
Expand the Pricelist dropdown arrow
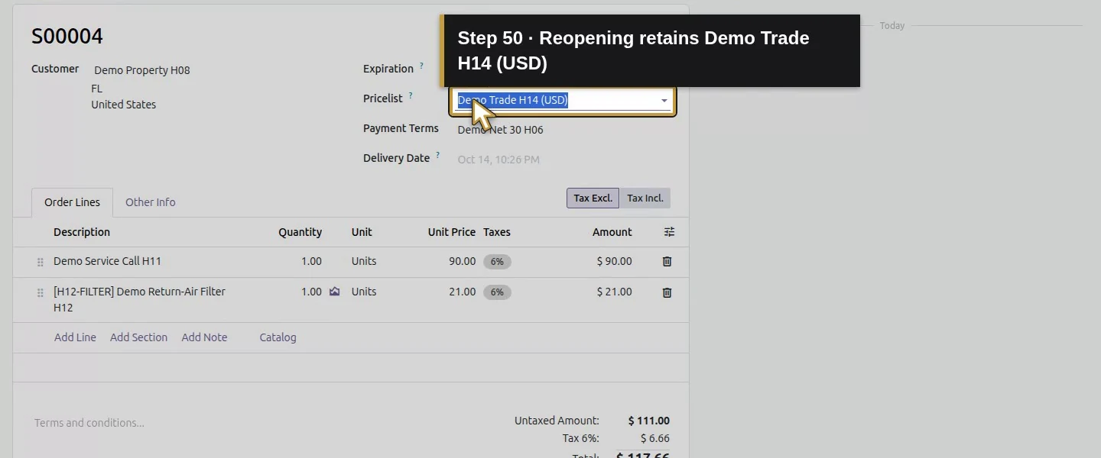point(664,101)
